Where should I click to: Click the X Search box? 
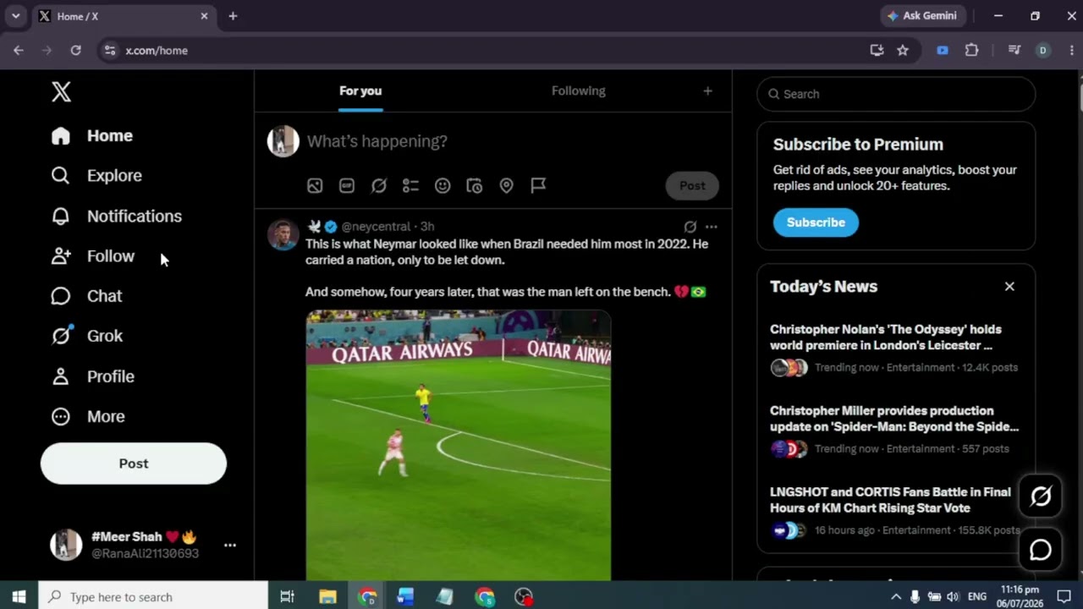tap(896, 94)
